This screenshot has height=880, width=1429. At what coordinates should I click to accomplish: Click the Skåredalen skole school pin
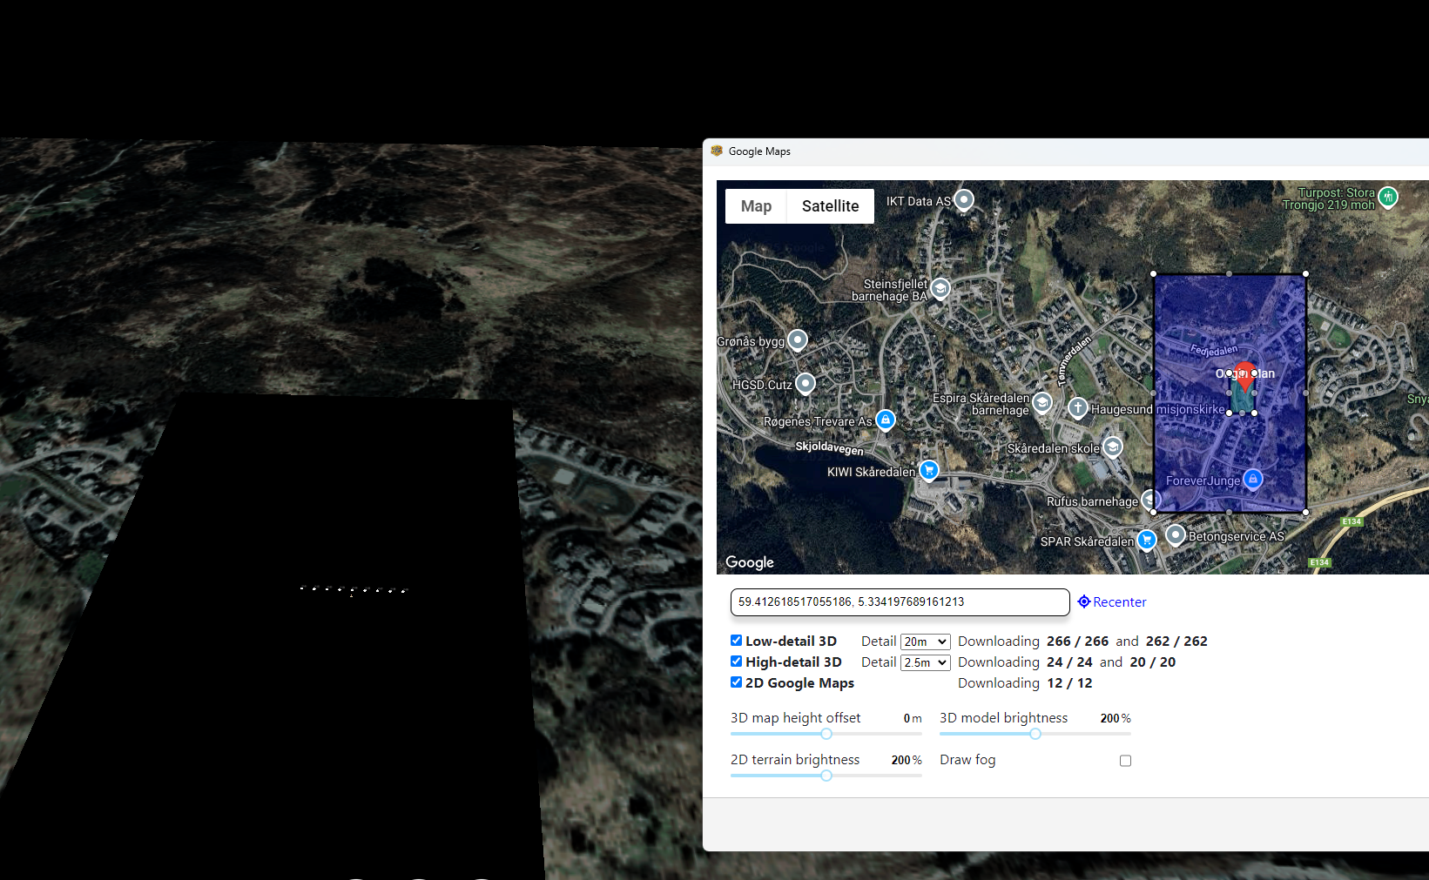click(1112, 447)
